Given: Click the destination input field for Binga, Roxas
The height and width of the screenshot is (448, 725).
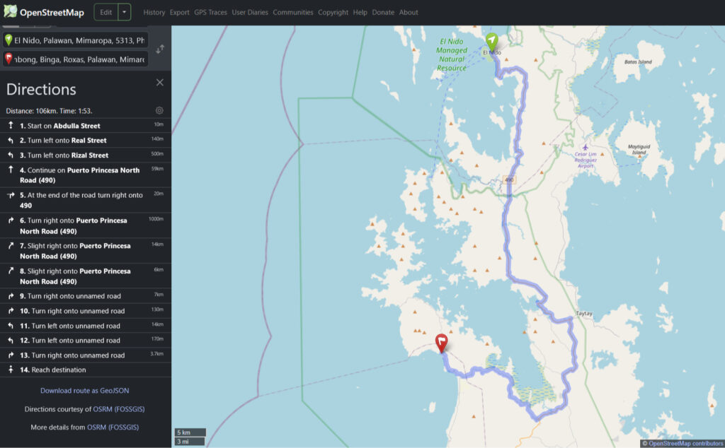Looking at the screenshot, I should point(79,60).
